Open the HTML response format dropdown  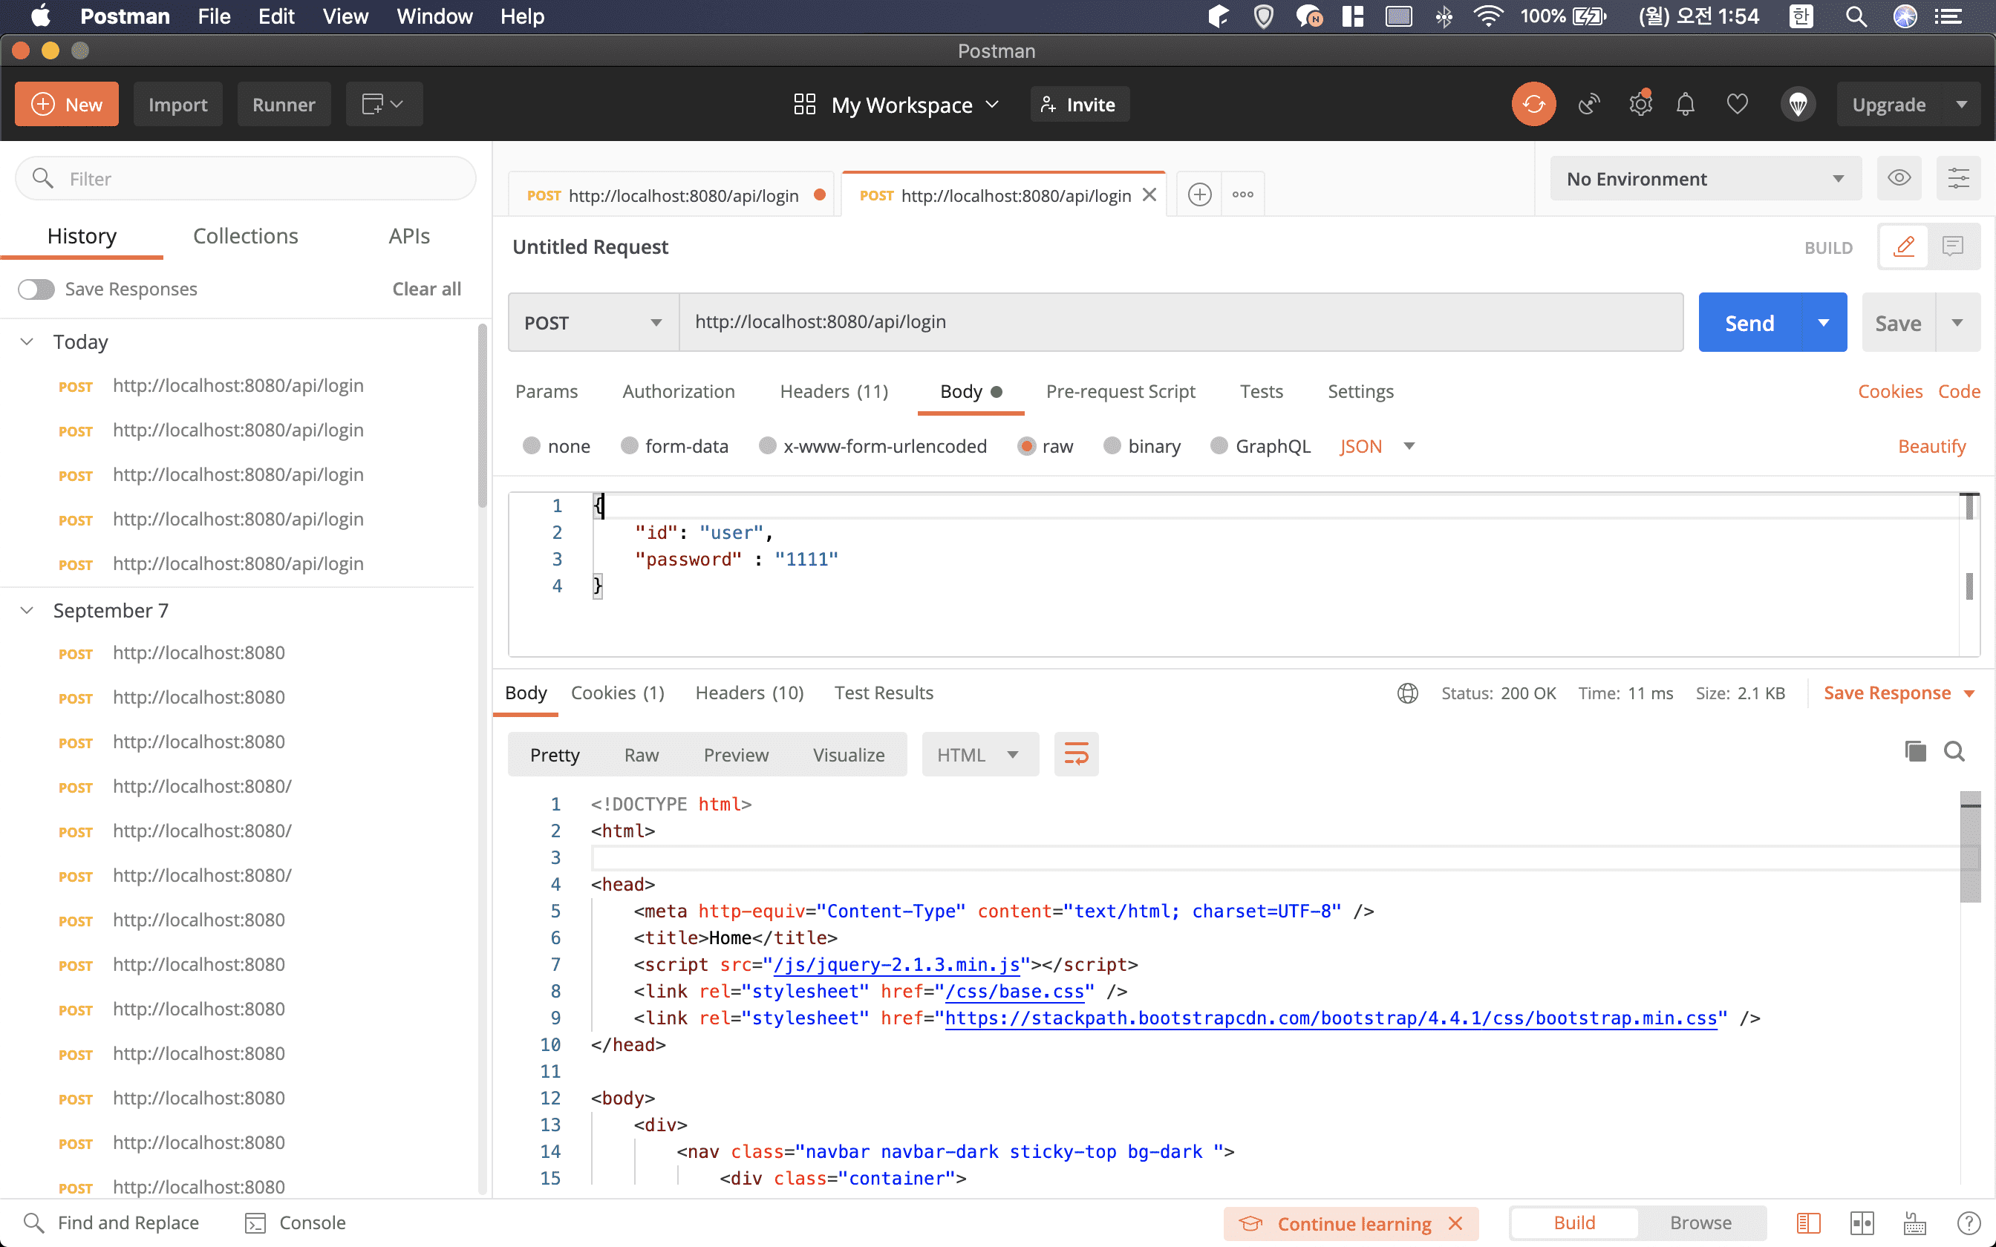pos(980,754)
